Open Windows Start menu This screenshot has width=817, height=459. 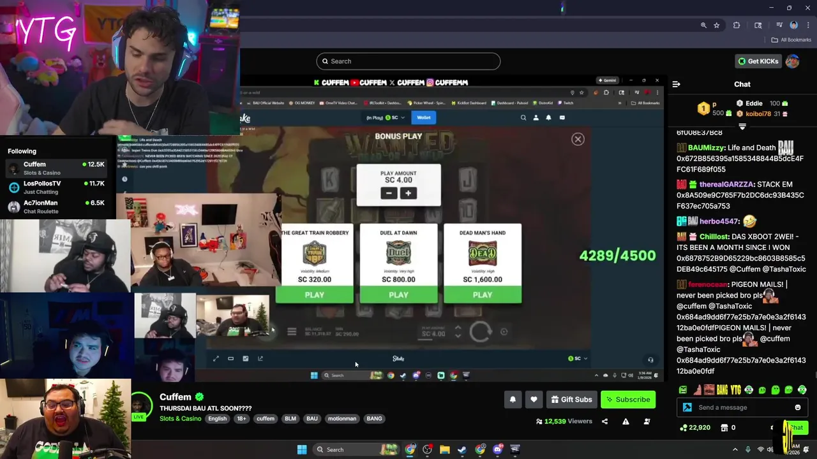[302, 449]
